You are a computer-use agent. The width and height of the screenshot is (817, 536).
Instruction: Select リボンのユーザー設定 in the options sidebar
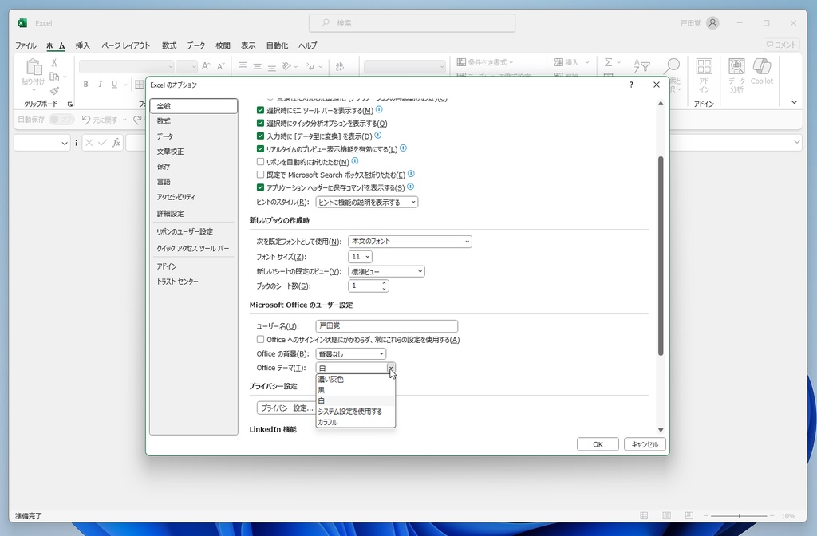(193, 231)
